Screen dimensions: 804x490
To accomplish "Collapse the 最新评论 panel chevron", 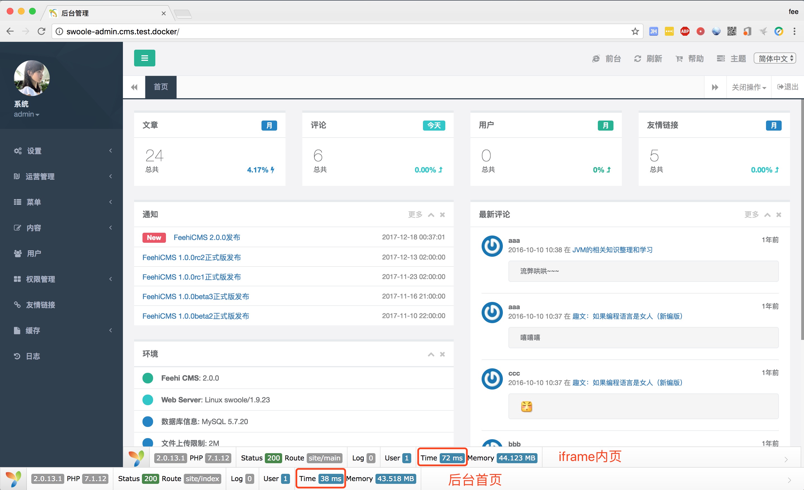I will point(767,215).
